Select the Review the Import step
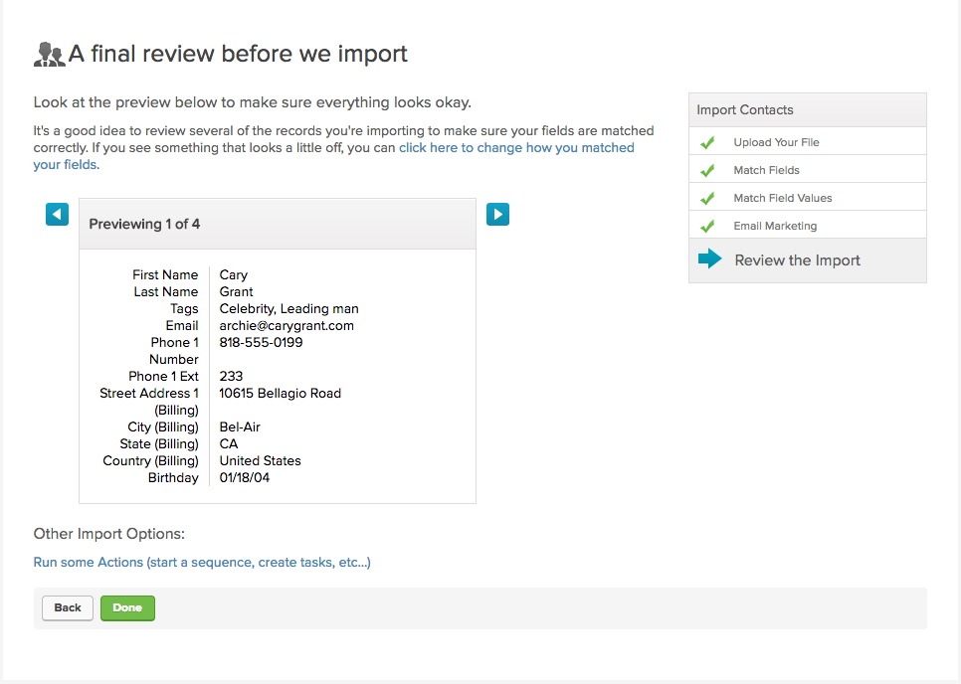The width and height of the screenshot is (961, 684). (807, 260)
